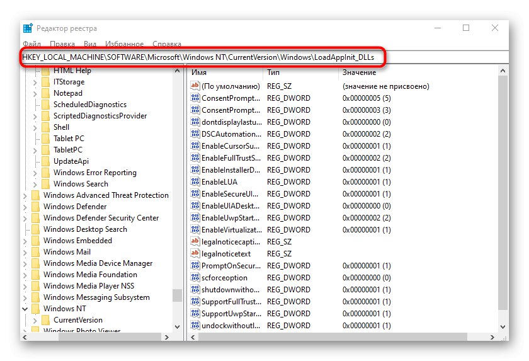Screen dimensions: 529x361
Task: Click tree pane vertical scrollbar down arrow
Action: [178, 326]
